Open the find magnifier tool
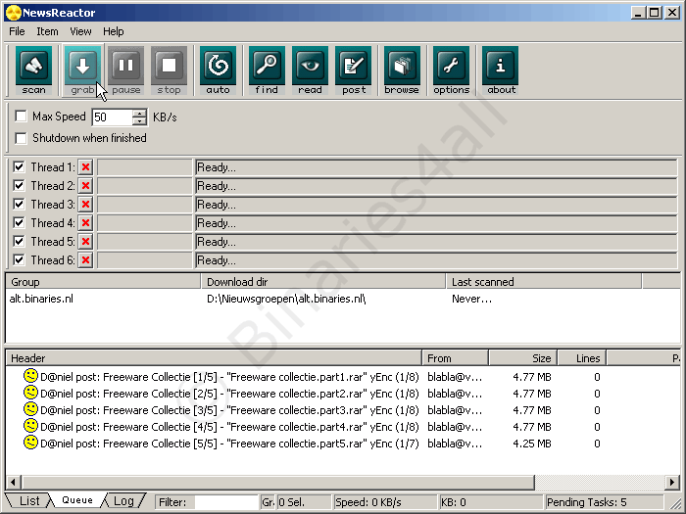Viewport: 686px width, 514px height. pyautogui.click(x=267, y=70)
